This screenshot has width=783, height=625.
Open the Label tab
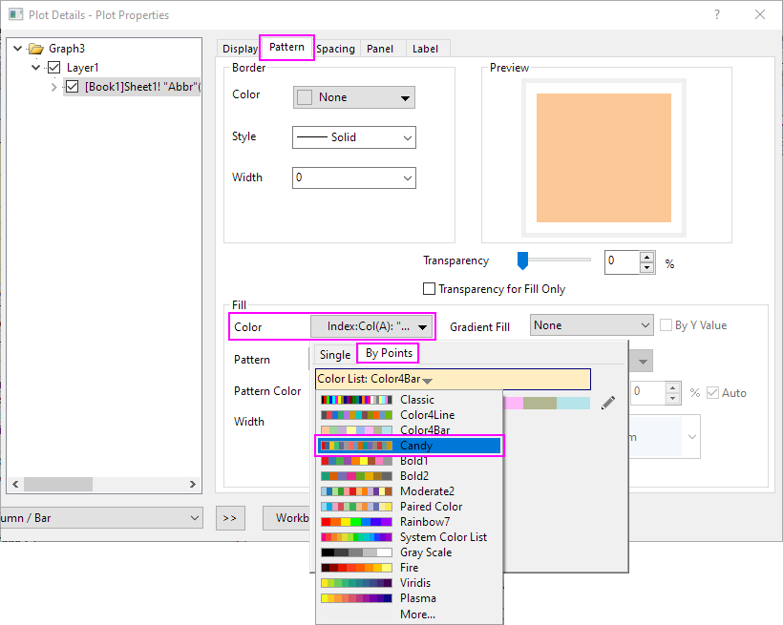point(425,49)
